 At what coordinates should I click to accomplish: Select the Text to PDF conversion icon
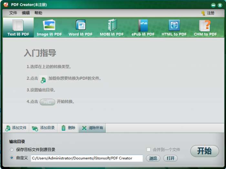(18, 25)
